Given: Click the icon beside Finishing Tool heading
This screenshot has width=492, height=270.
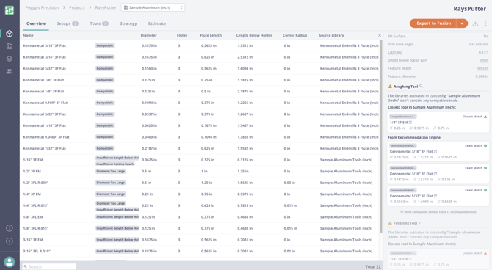Looking at the screenshot, I should (x=421, y=223).
